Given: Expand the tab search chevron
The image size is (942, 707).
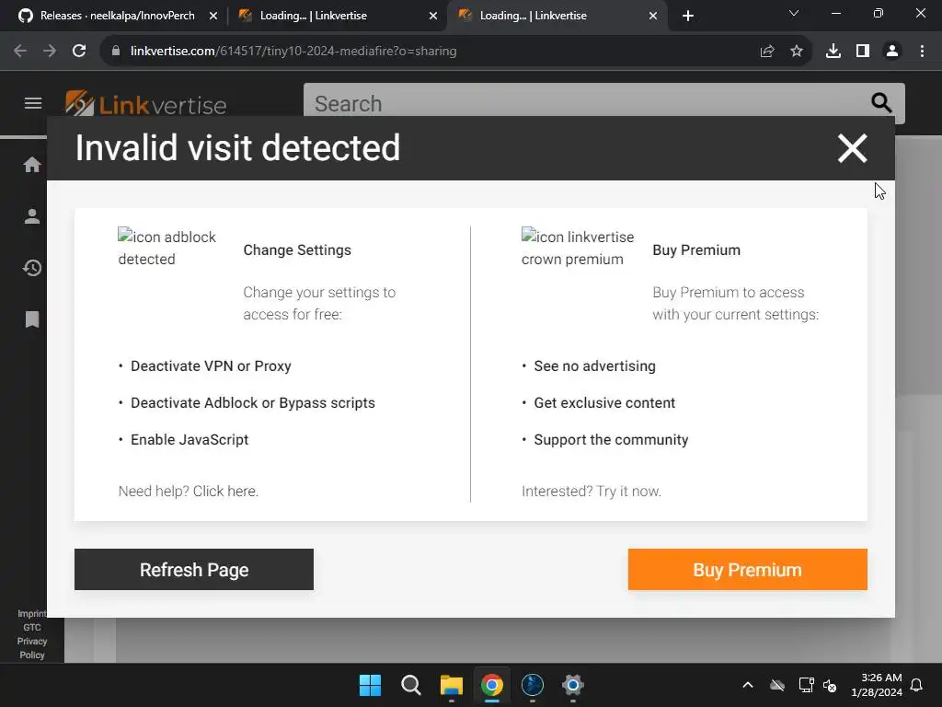Looking at the screenshot, I should [794, 13].
